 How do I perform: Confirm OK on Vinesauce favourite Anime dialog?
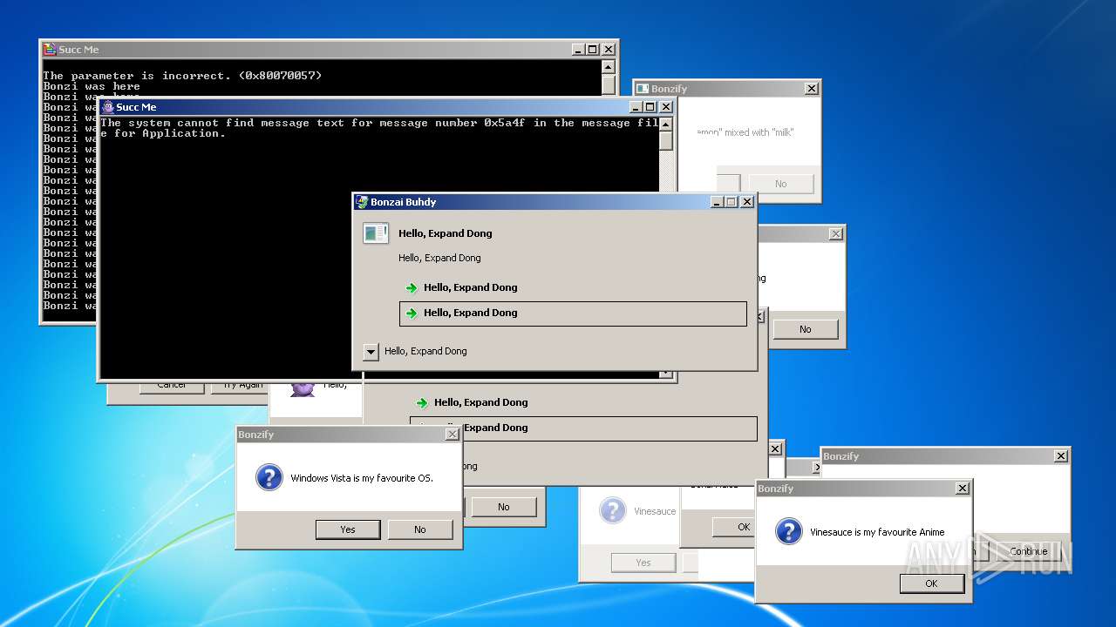[931, 583]
